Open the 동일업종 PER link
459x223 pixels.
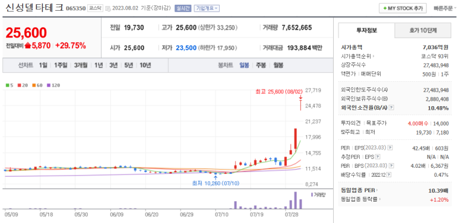(x=359, y=190)
